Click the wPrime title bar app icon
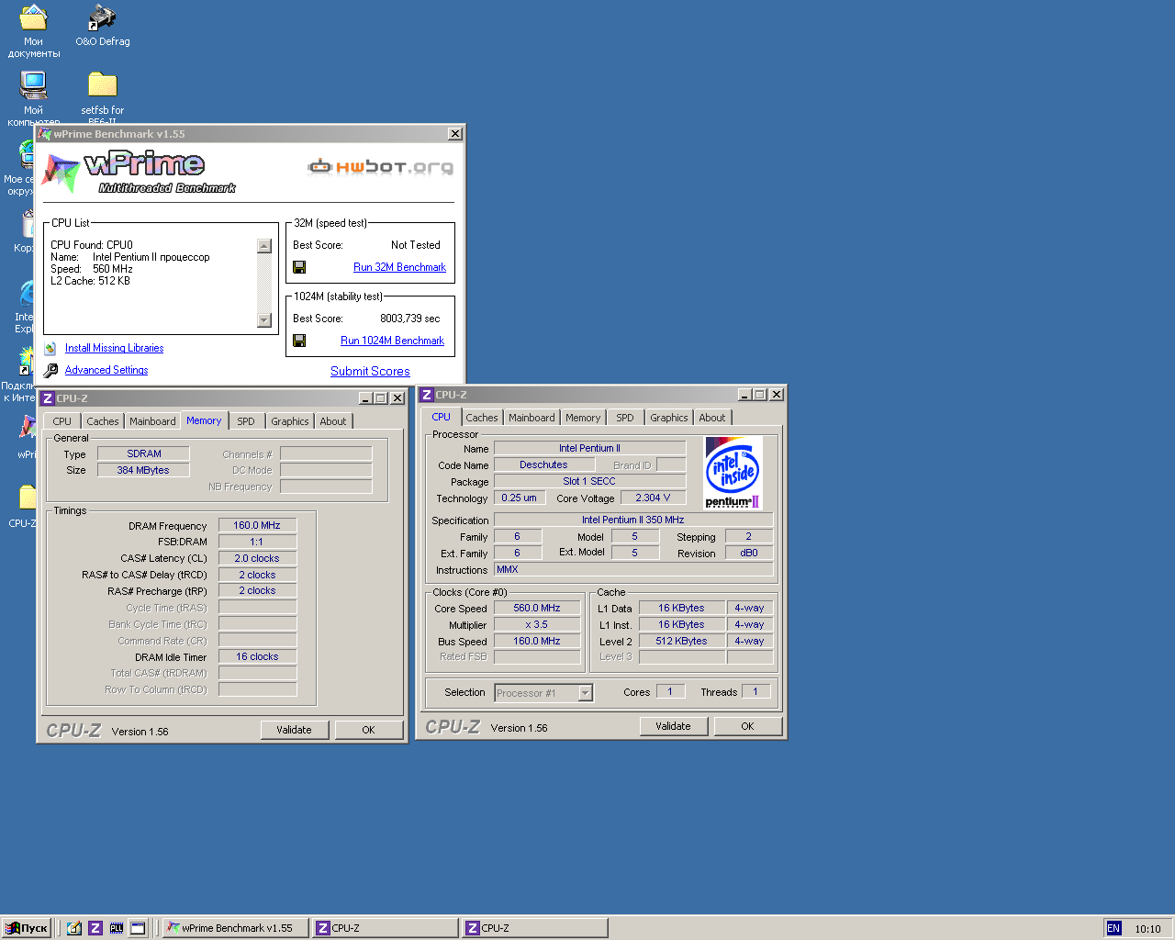The width and height of the screenshot is (1175, 940). (x=45, y=134)
